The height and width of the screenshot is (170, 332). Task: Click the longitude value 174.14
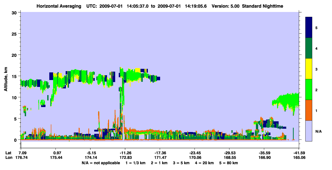click(92, 158)
